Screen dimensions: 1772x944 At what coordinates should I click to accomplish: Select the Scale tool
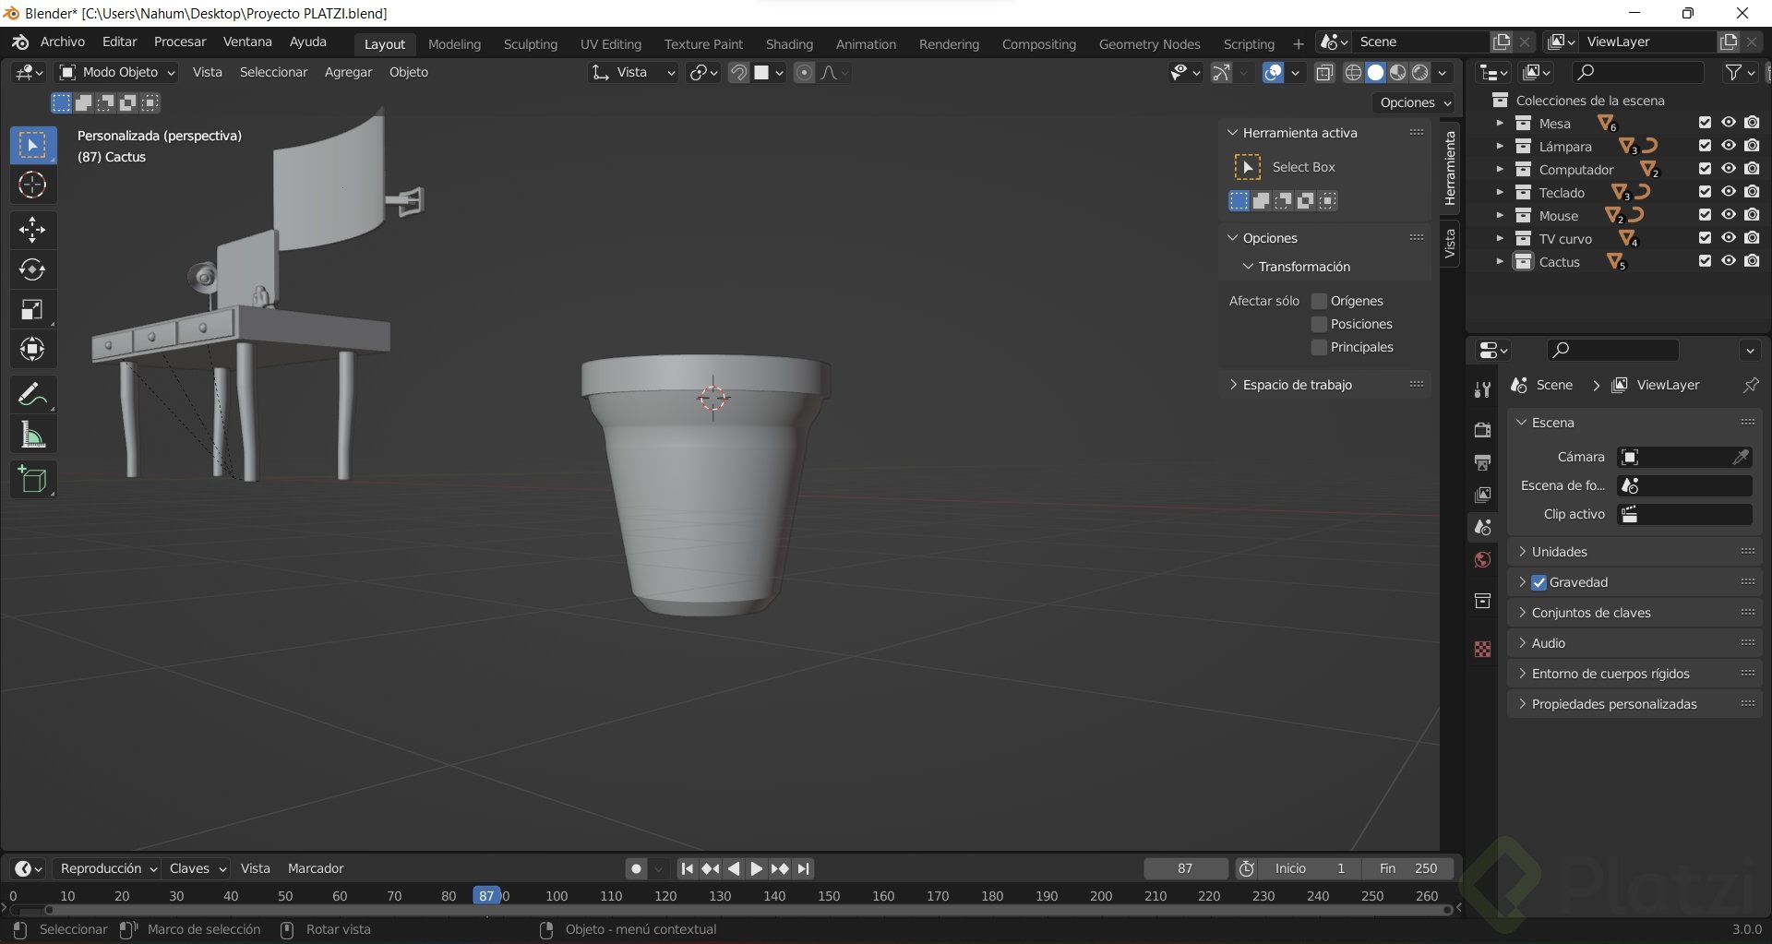point(32,310)
